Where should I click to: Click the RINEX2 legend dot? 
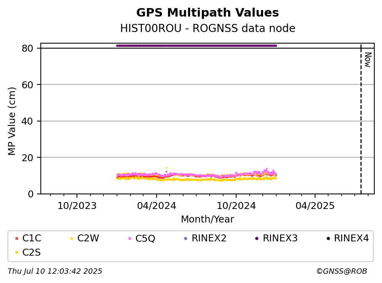pos(186,238)
